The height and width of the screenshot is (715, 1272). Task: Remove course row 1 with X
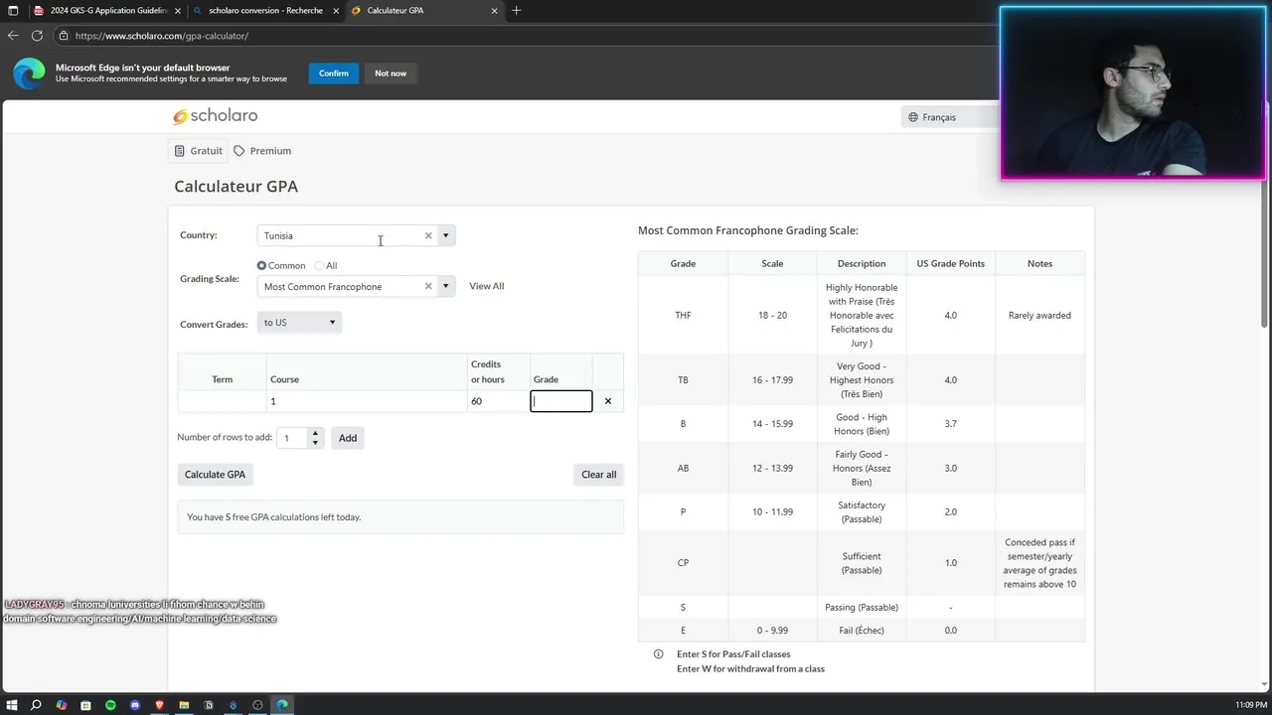[x=608, y=401]
